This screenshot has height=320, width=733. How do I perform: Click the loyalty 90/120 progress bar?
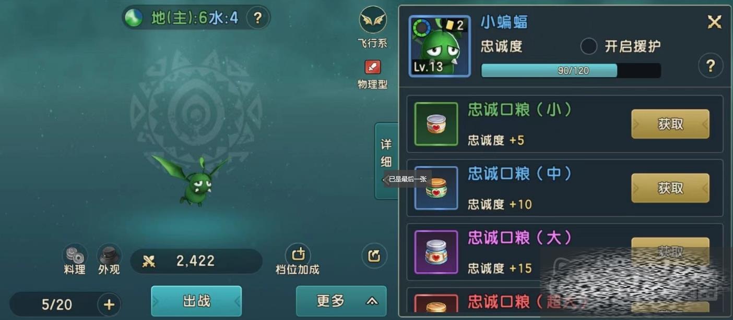click(x=571, y=70)
